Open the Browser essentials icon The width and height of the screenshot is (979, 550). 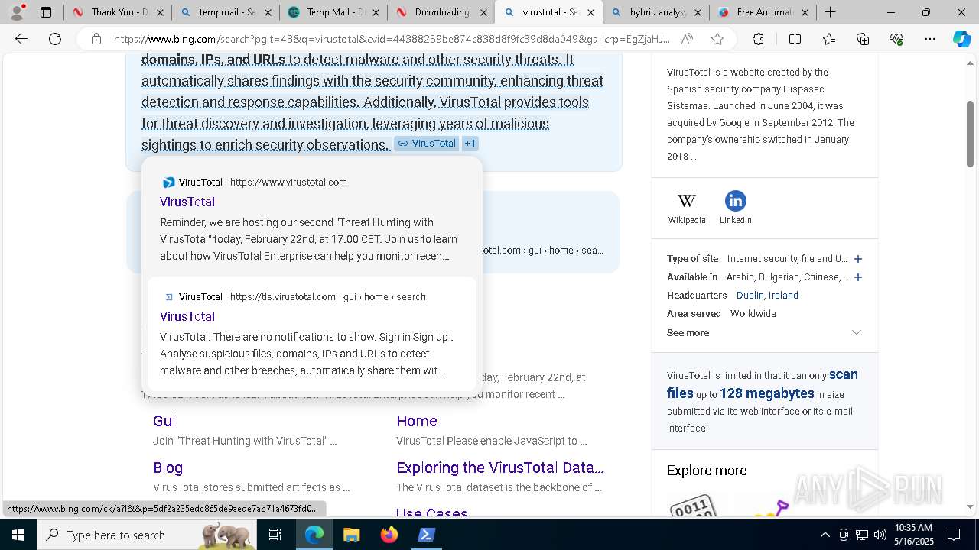[896, 39]
